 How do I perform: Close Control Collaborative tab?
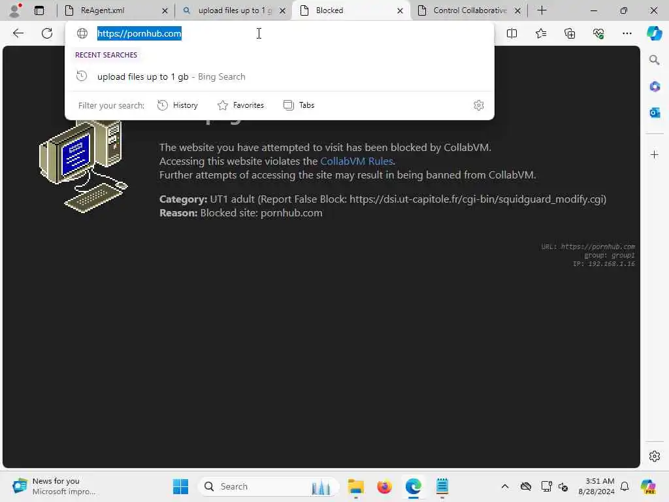517,10
